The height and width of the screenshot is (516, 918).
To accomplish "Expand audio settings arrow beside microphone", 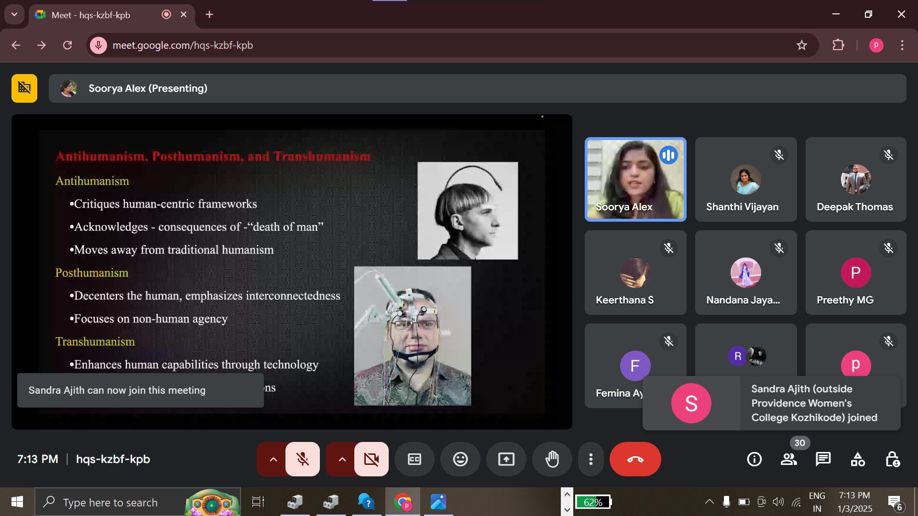I will point(273,459).
